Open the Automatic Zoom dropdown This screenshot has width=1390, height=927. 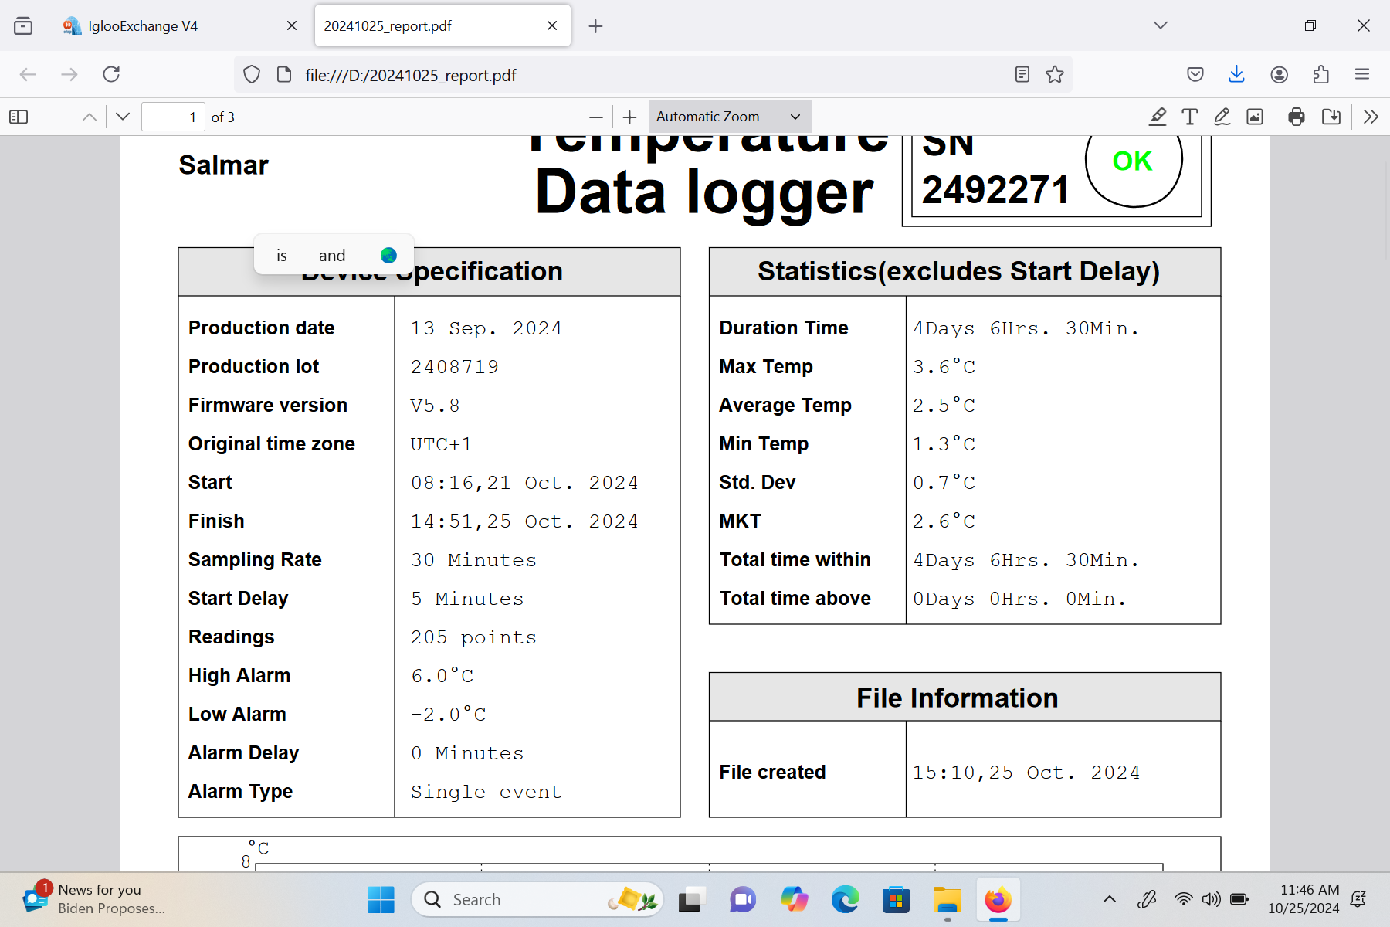(x=730, y=117)
